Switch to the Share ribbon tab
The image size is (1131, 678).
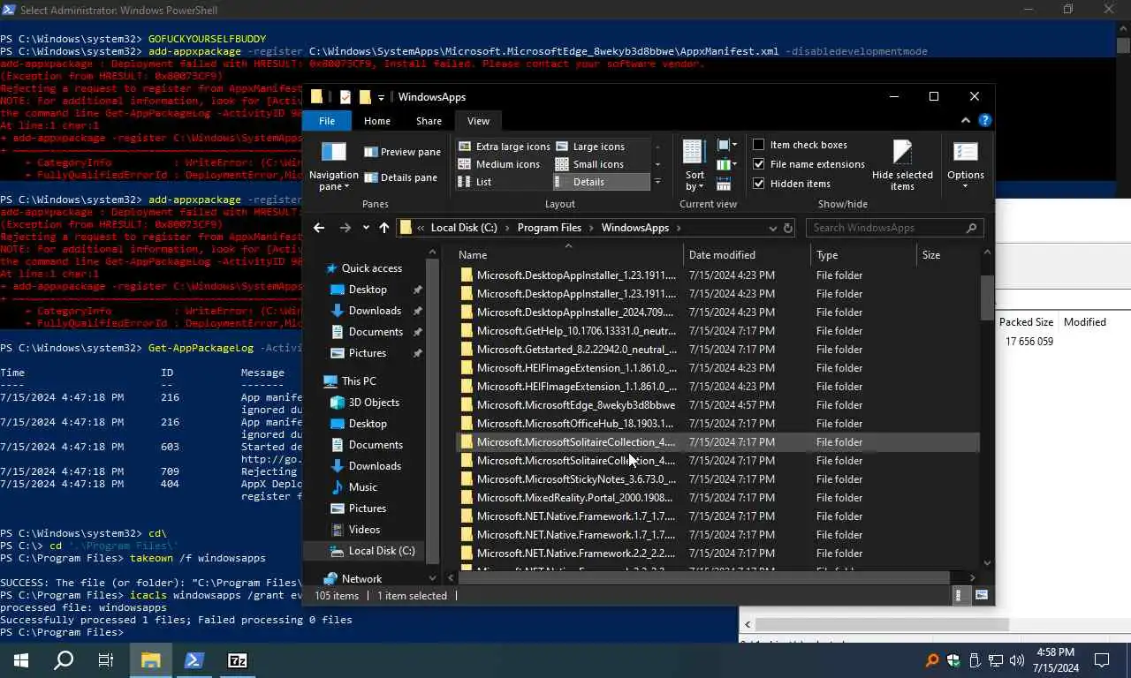coord(429,121)
